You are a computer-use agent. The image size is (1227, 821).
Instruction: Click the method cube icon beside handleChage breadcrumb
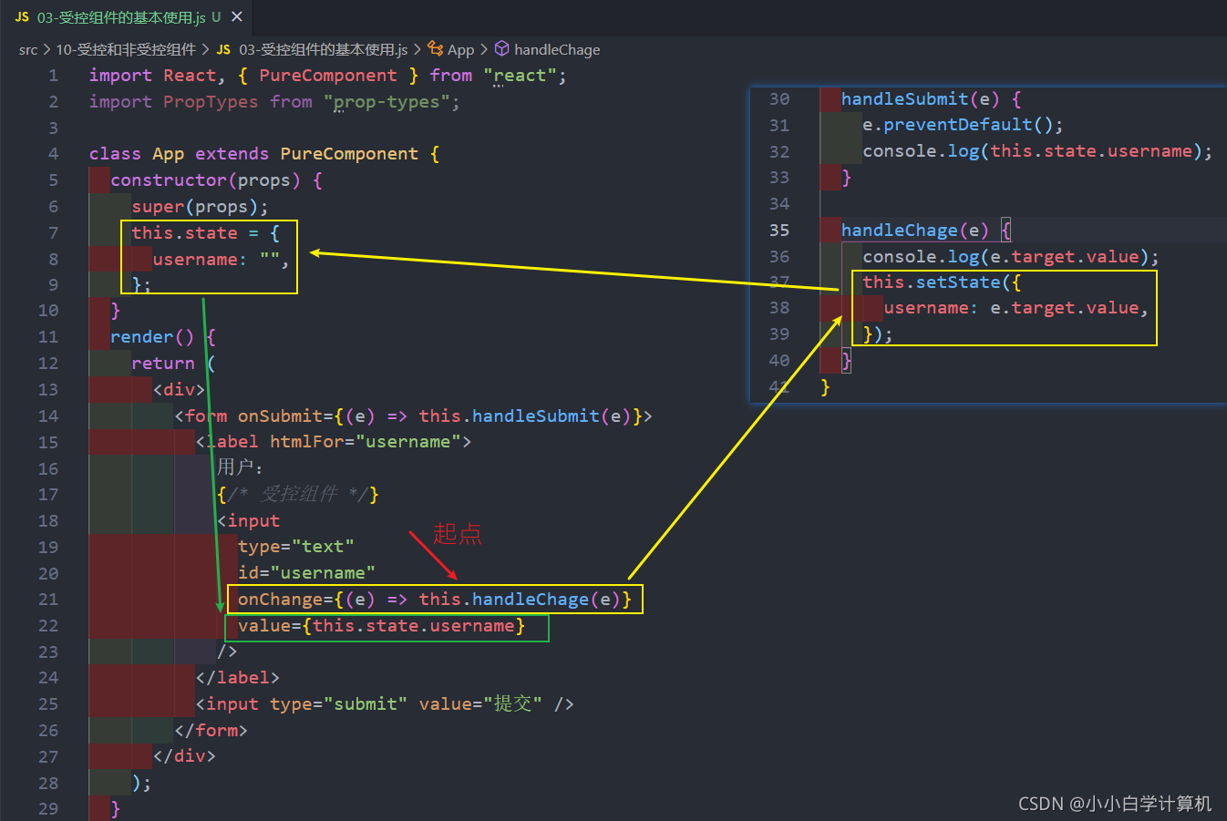click(501, 49)
